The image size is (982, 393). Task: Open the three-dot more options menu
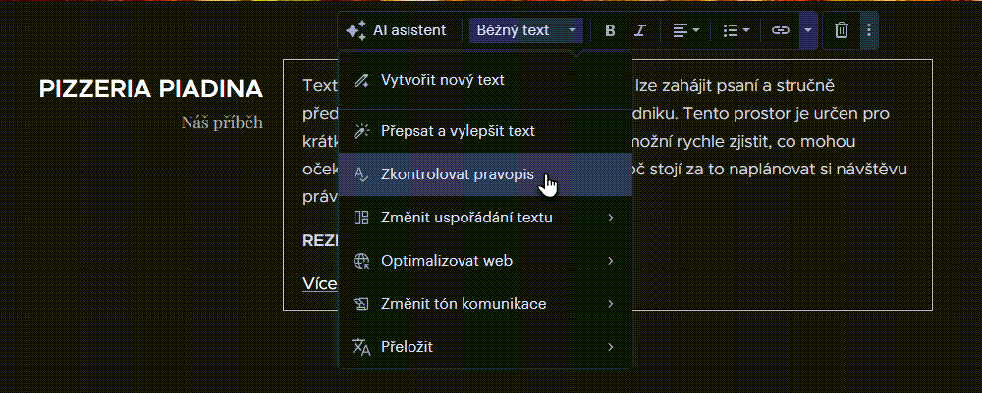(x=867, y=30)
